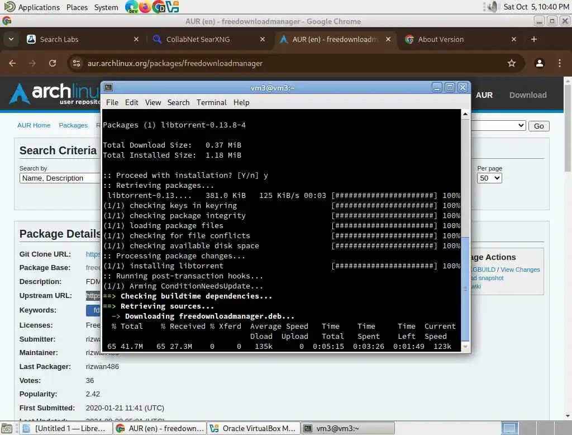The image size is (572, 435).
Task: Reload the AUR page
Action: click(53, 63)
